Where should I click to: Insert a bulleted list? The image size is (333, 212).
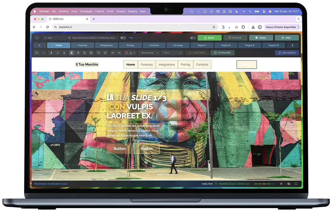point(99,53)
